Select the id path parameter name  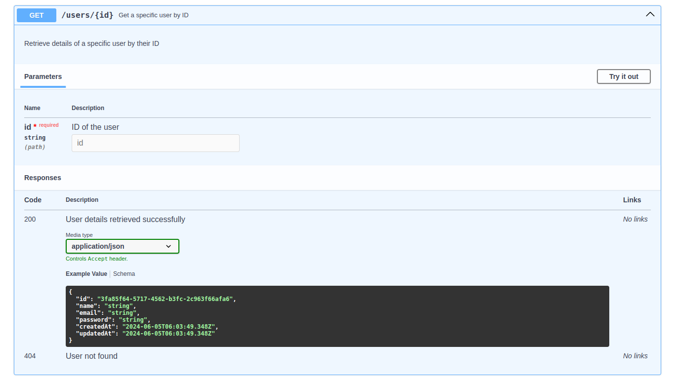coord(27,127)
